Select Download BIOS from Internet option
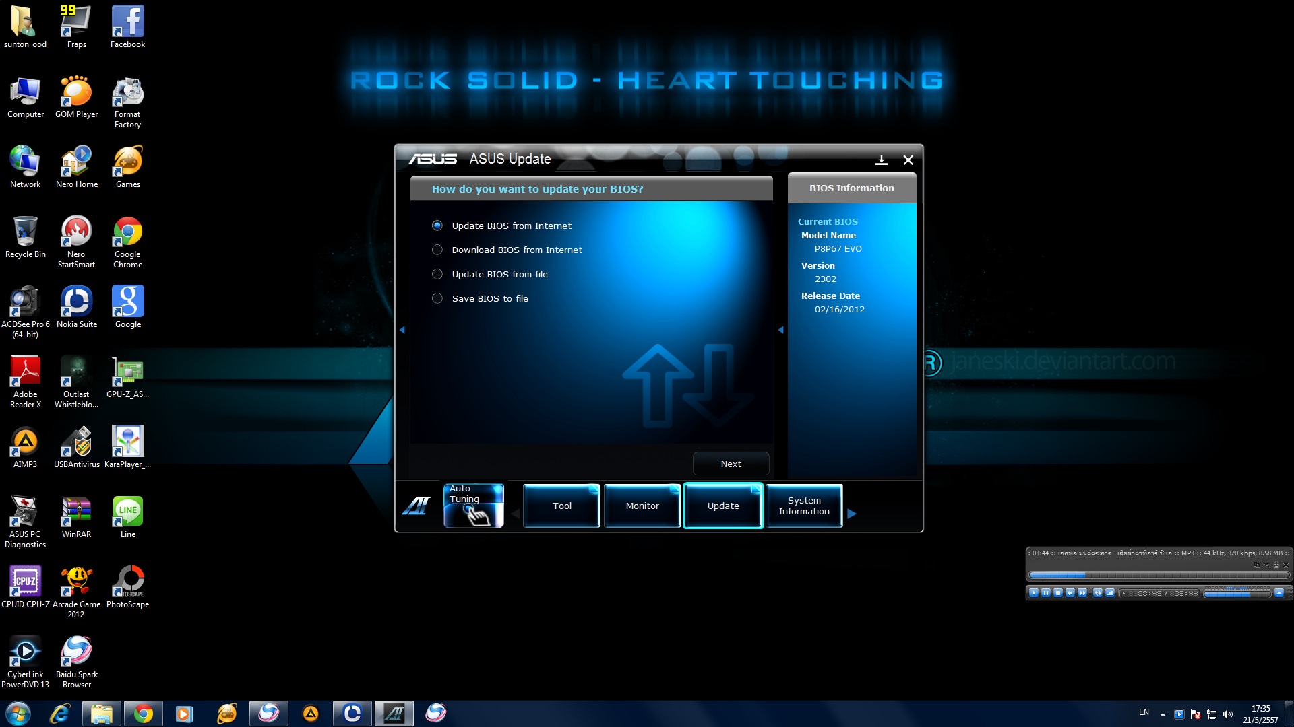The width and height of the screenshot is (1294, 727). (437, 250)
